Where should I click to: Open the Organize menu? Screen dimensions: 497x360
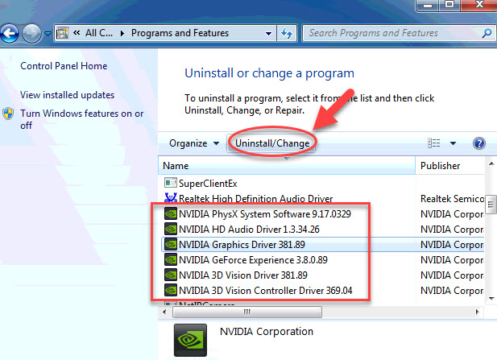point(194,143)
